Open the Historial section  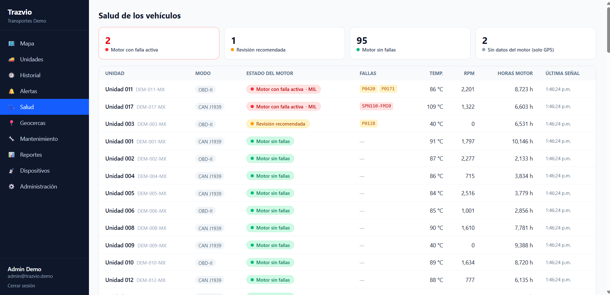[44, 75]
